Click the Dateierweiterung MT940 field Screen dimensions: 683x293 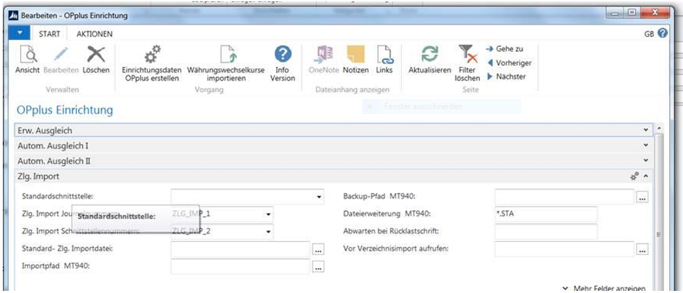click(546, 214)
